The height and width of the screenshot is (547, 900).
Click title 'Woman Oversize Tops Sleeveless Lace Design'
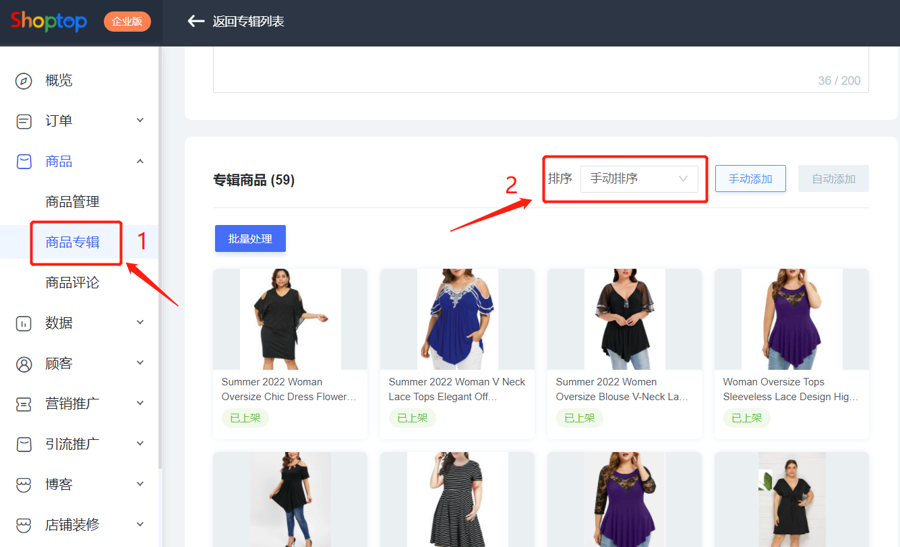[x=791, y=389]
